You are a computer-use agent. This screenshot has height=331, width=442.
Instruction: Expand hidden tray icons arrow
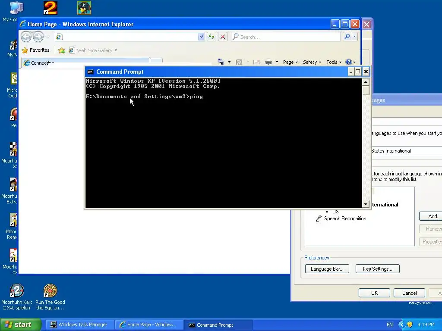[x=401, y=325]
